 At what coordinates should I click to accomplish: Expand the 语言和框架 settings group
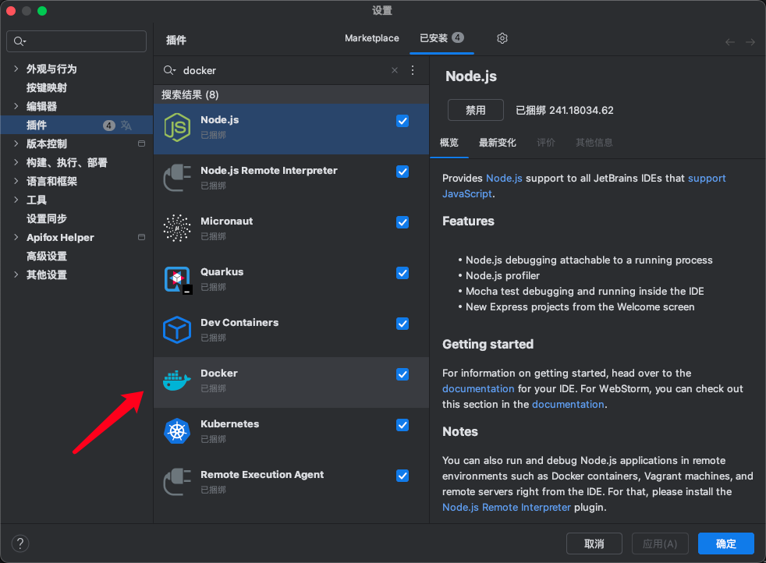pyautogui.click(x=16, y=181)
